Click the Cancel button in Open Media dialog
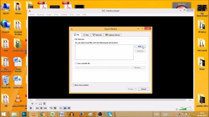Viewport: 209px width, 117px height. (x=144, y=89)
